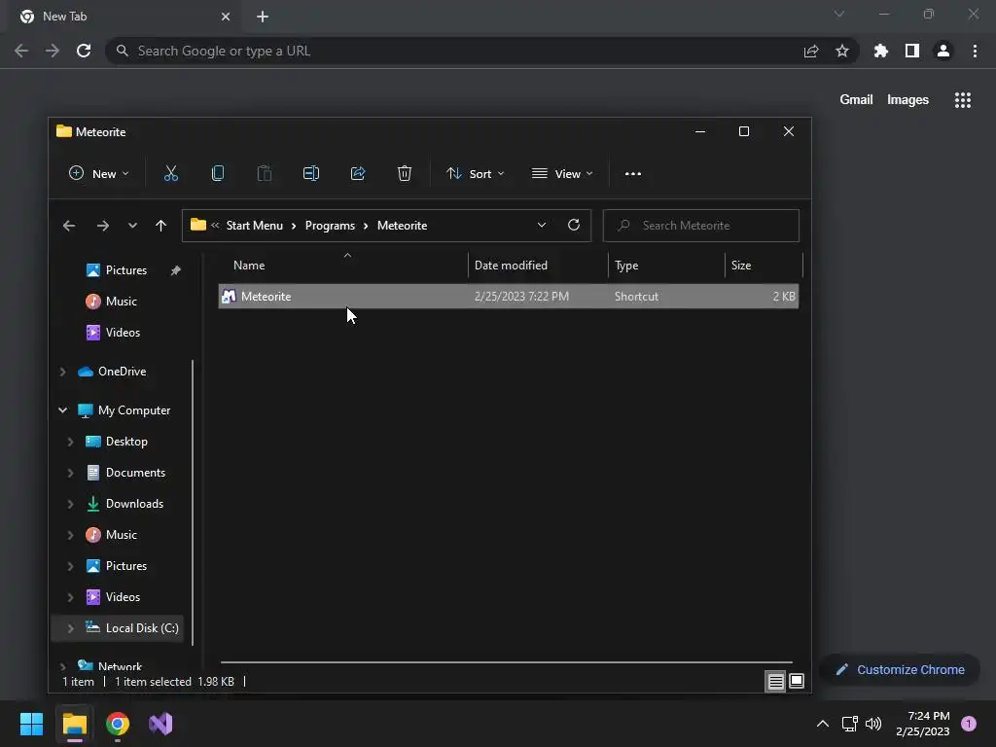Click the navigation pane scrollbar
Viewport: 996px width, 747px height.
click(x=193, y=503)
